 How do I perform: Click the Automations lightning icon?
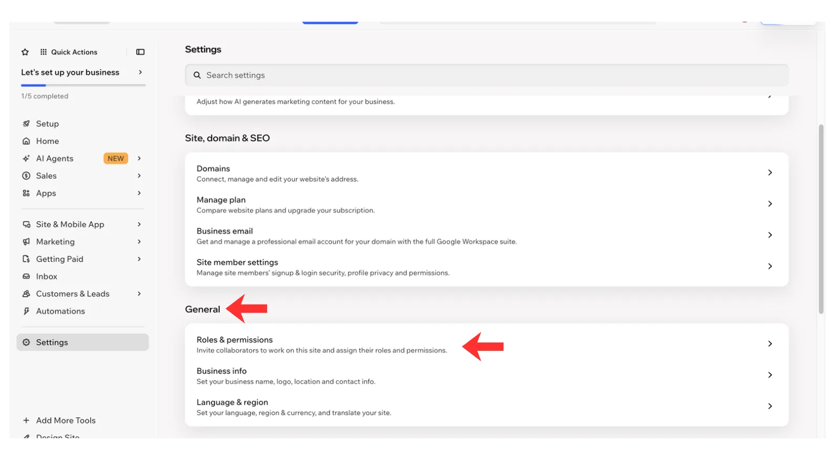tap(26, 311)
